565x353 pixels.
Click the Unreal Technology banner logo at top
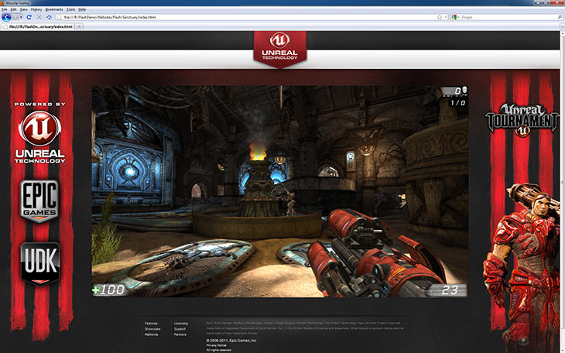pos(279,46)
